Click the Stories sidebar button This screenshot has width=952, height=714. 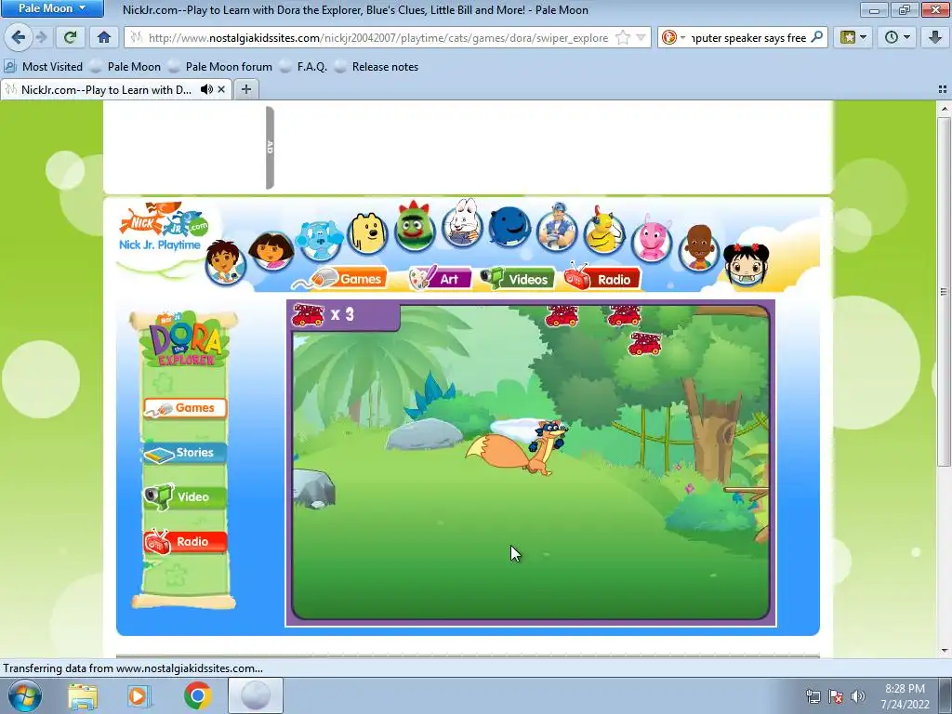[185, 453]
